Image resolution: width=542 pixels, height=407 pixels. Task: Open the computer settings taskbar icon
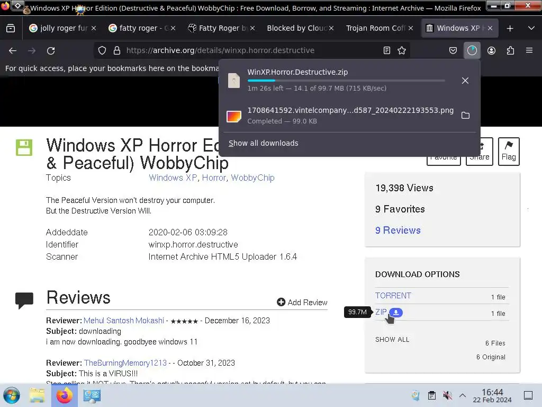(92, 395)
